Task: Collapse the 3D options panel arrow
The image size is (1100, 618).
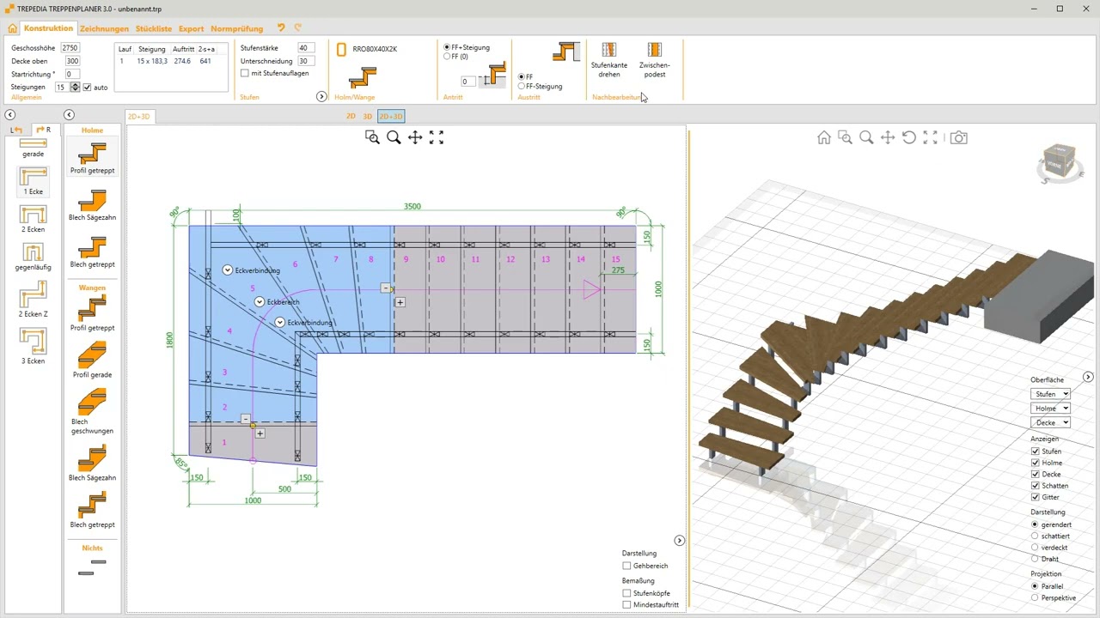Action: click(x=1088, y=378)
